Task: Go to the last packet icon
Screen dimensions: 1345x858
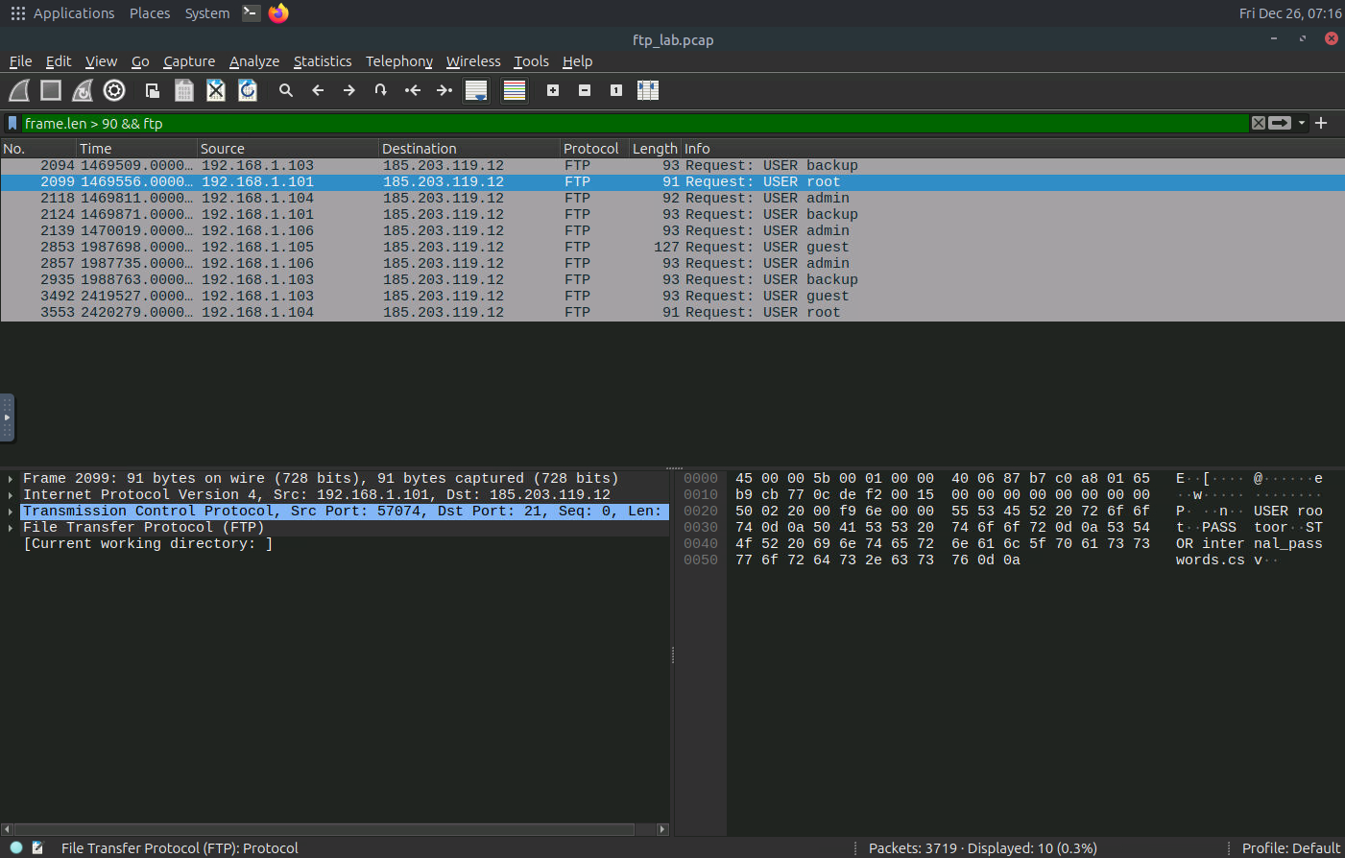Action: pyautogui.click(x=444, y=90)
